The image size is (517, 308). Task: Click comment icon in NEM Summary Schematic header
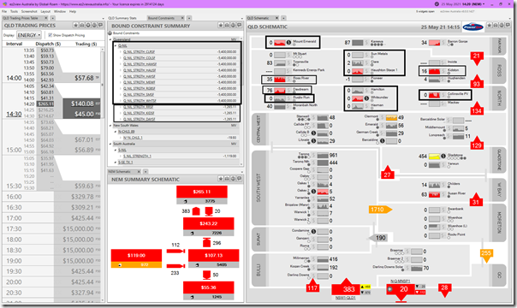coord(239,179)
